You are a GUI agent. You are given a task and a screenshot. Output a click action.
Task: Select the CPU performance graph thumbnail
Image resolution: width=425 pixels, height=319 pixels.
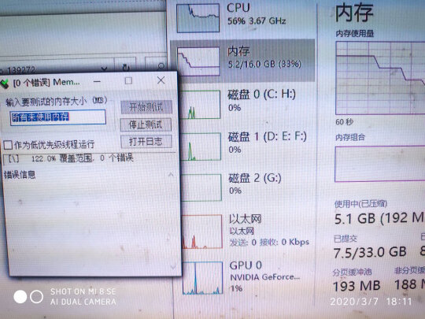click(198, 18)
